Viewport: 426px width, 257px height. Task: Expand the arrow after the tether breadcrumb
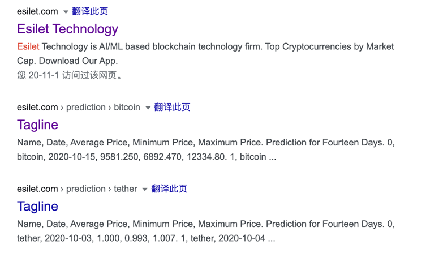(145, 189)
